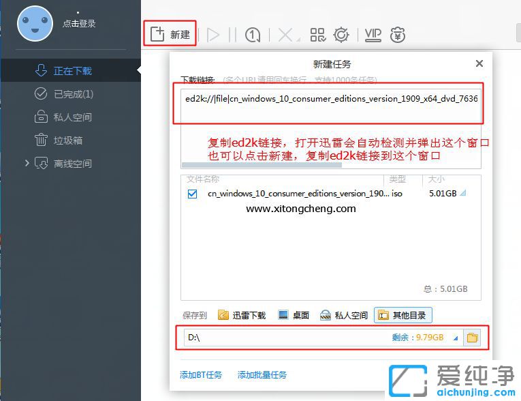Expand the 离线空间 tree item
Image resolution: width=521 pixels, height=401 pixels.
tap(27, 164)
